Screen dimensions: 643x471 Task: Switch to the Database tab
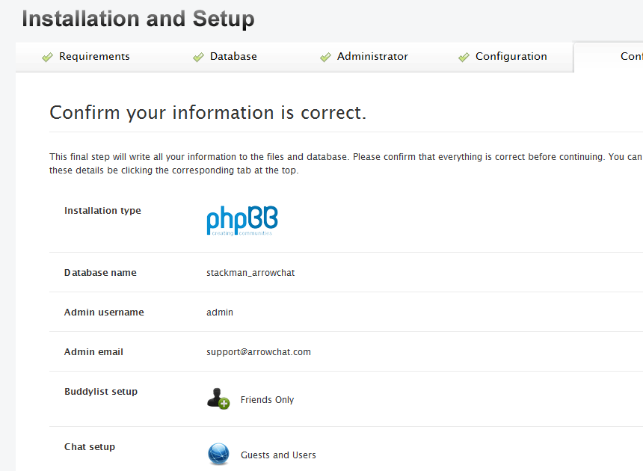233,57
